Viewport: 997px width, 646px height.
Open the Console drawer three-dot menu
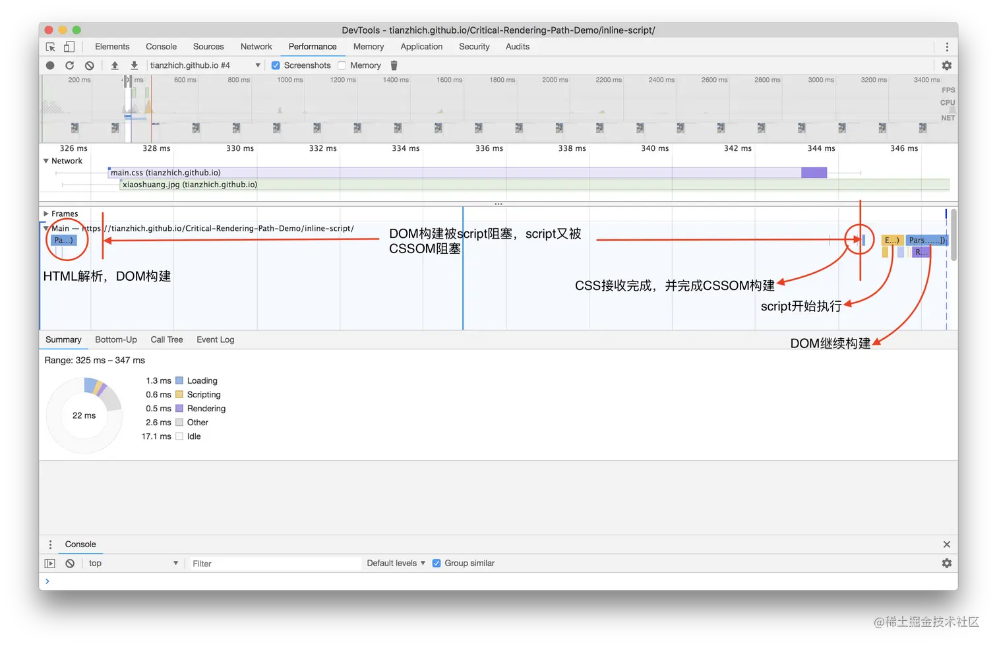point(50,544)
